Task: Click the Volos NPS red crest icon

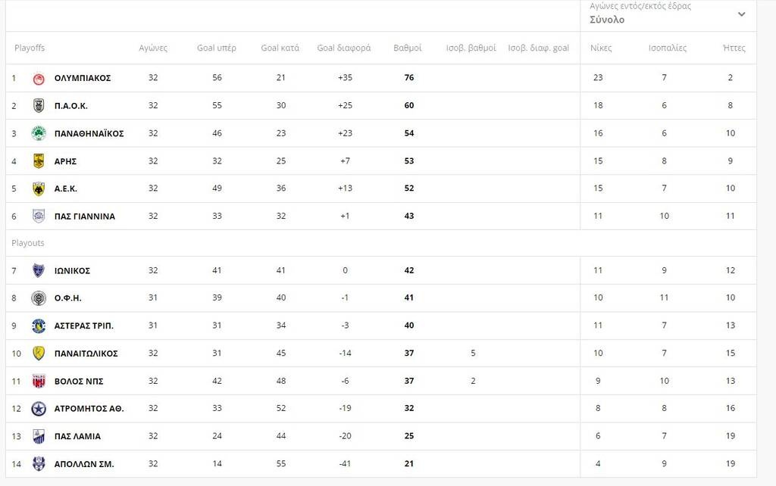Action: coord(39,382)
